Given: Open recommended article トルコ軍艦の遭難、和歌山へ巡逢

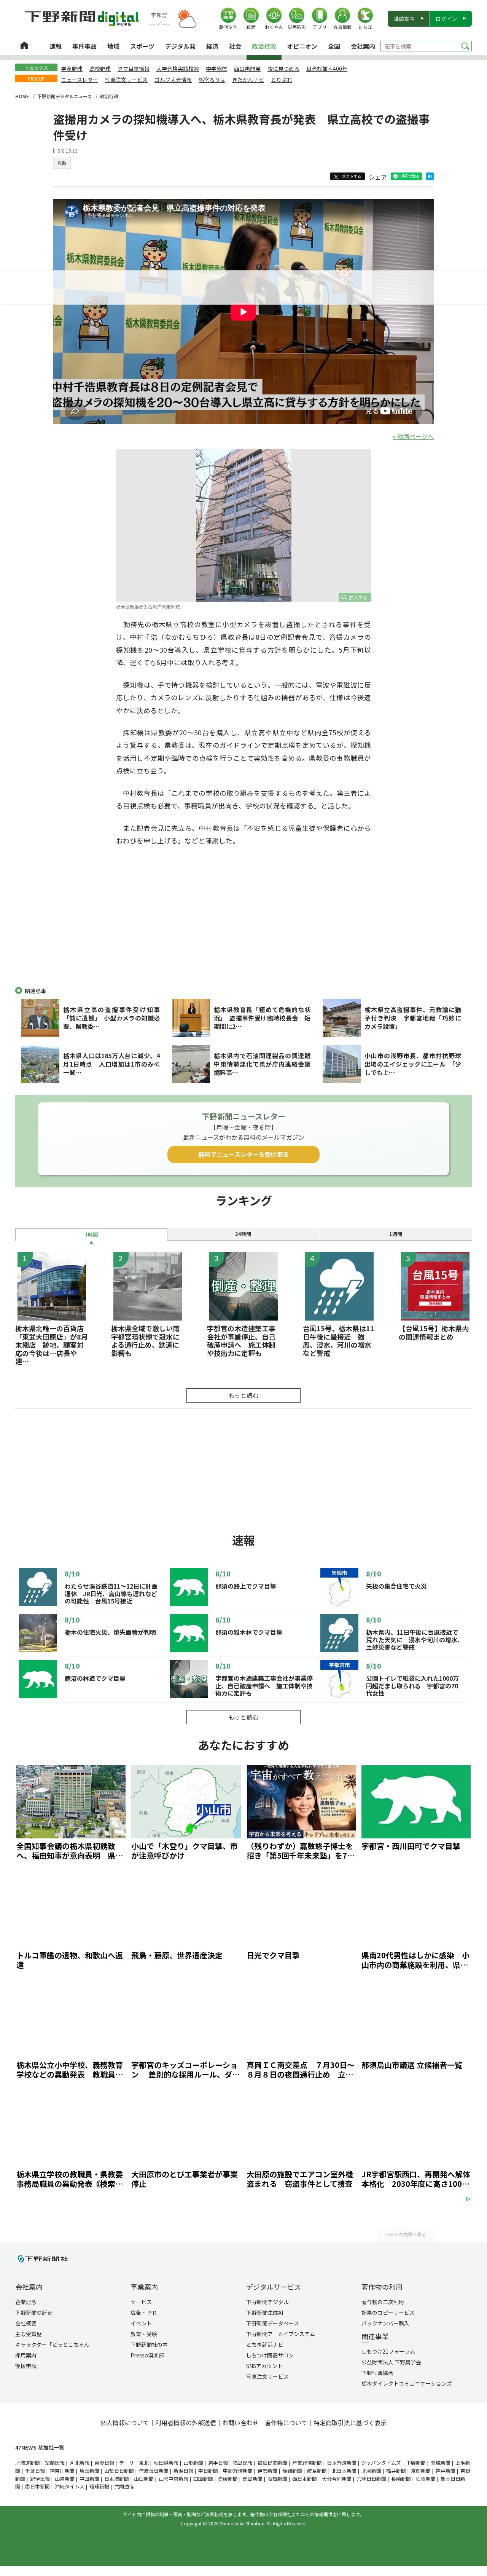Looking at the screenshot, I should 70,1959.
